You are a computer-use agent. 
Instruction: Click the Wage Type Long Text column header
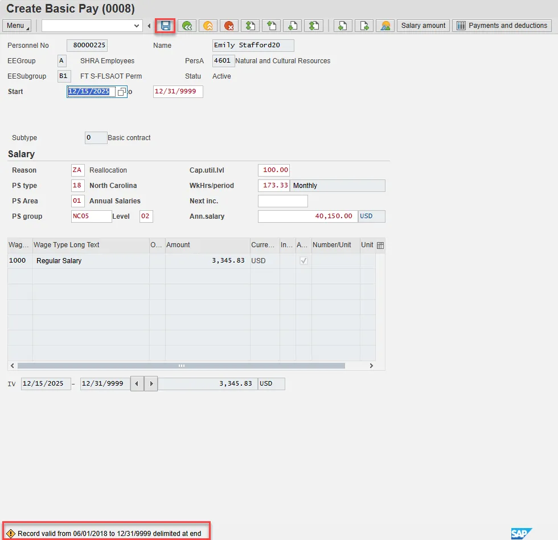tap(91, 245)
